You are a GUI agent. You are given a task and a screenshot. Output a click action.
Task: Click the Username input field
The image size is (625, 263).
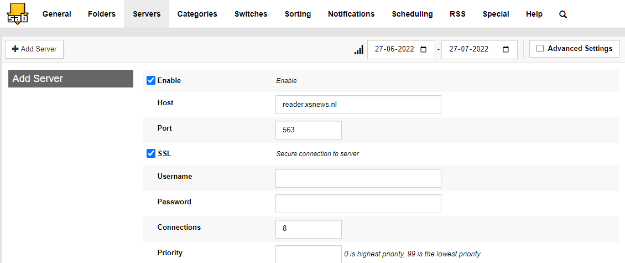pyautogui.click(x=358, y=178)
